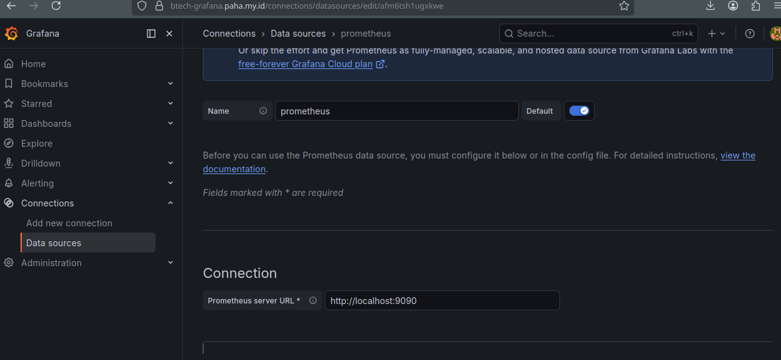Image resolution: width=781 pixels, height=360 pixels.
Task: Open the plus New dropdown in header
Action: pyautogui.click(x=716, y=34)
